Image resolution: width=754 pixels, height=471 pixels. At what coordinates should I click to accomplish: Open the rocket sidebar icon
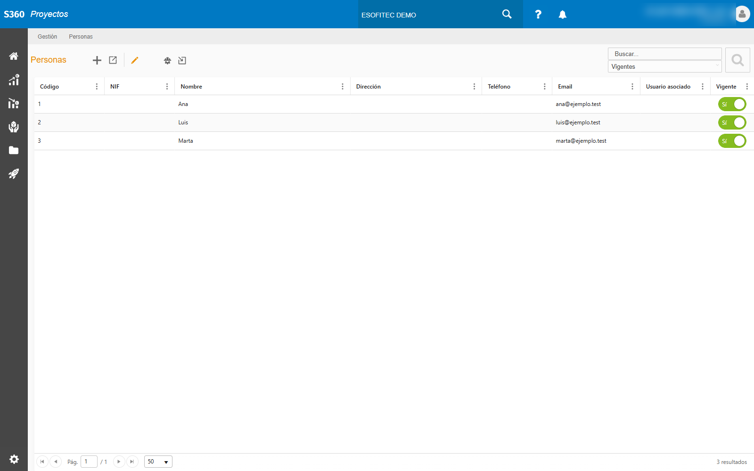14,174
